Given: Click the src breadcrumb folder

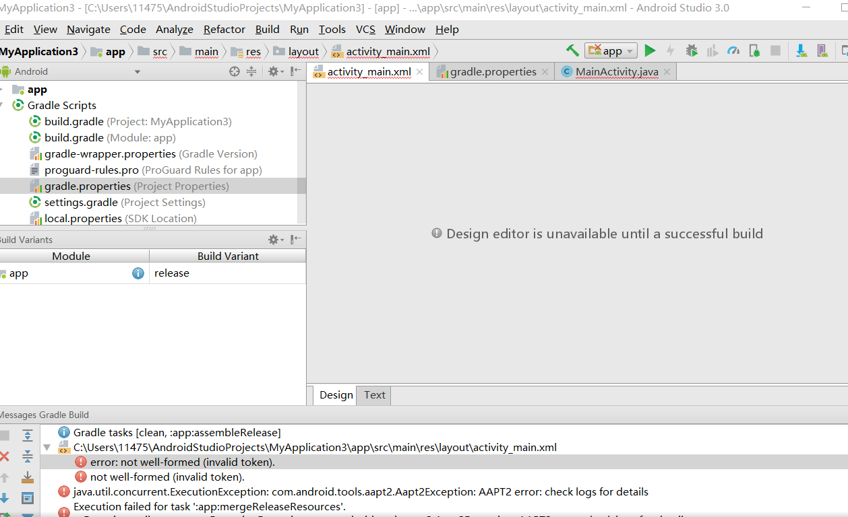Looking at the screenshot, I should click(152, 51).
